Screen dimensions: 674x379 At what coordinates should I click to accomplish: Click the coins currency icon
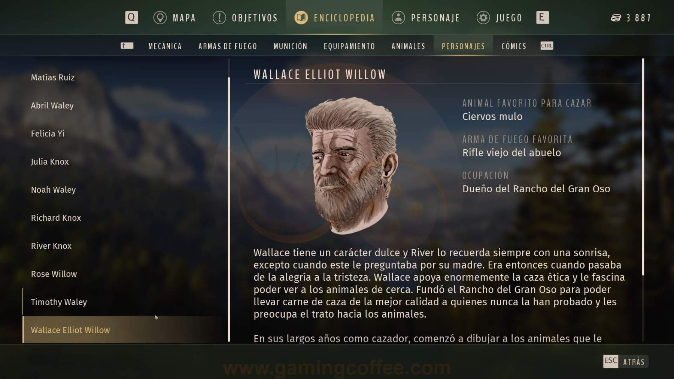click(x=616, y=18)
